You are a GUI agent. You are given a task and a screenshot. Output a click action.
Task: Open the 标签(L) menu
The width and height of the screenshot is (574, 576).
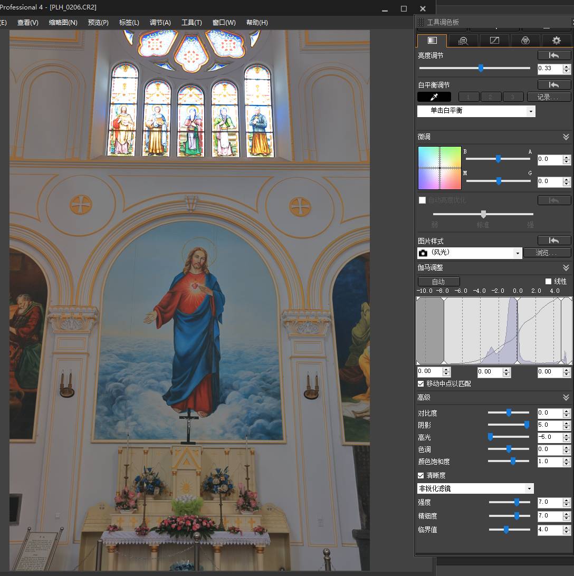point(129,22)
